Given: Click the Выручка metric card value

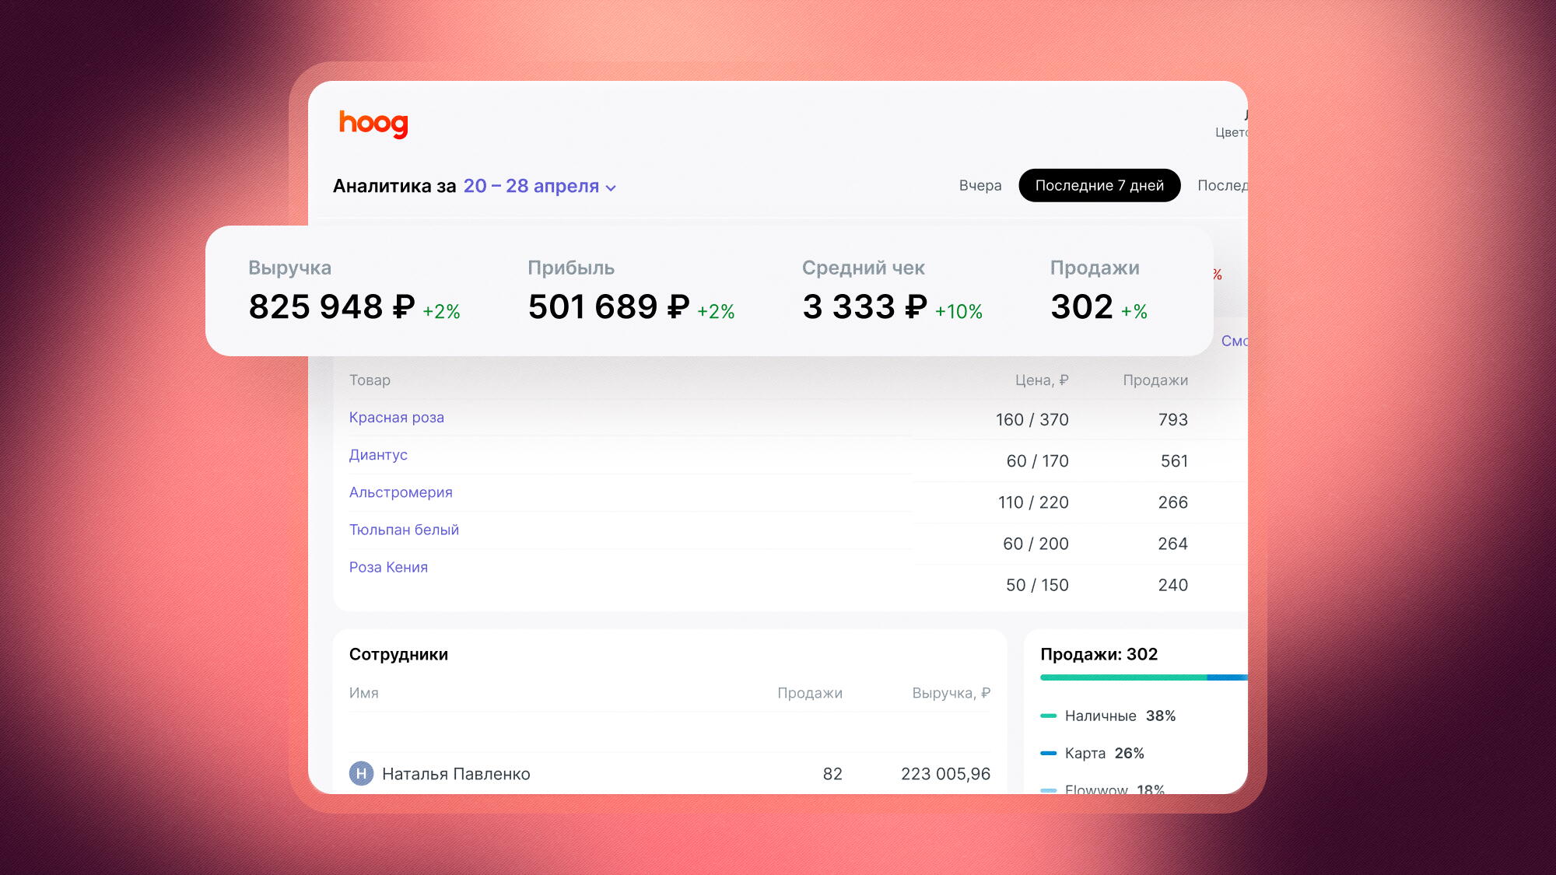Looking at the screenshot, I should pos(331,306).
